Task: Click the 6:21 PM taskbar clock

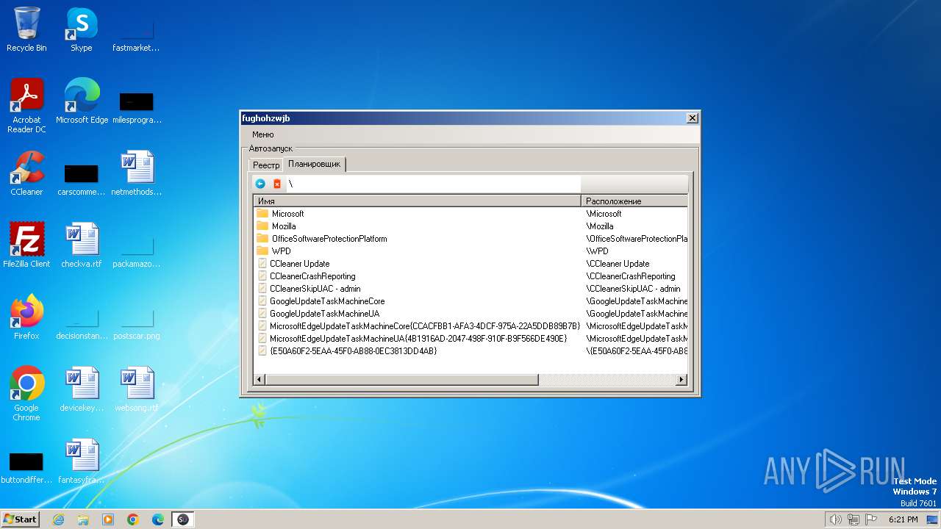Action: [904, 519]
